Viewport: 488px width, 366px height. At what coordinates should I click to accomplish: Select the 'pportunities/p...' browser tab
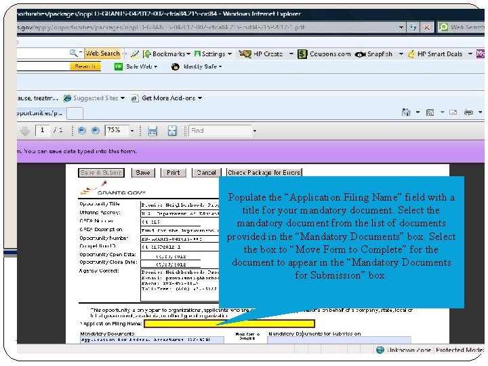click(x=41, y=113)
